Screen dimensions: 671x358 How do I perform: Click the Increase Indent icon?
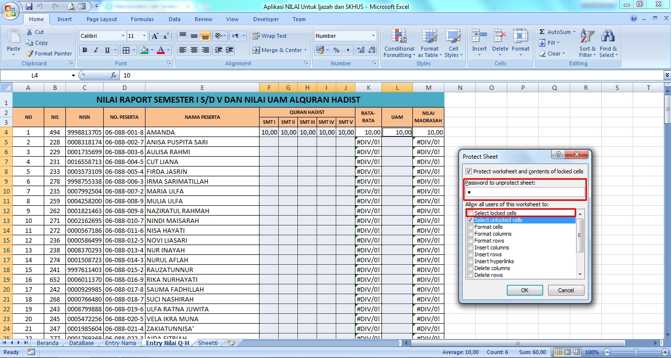[230, 50]
